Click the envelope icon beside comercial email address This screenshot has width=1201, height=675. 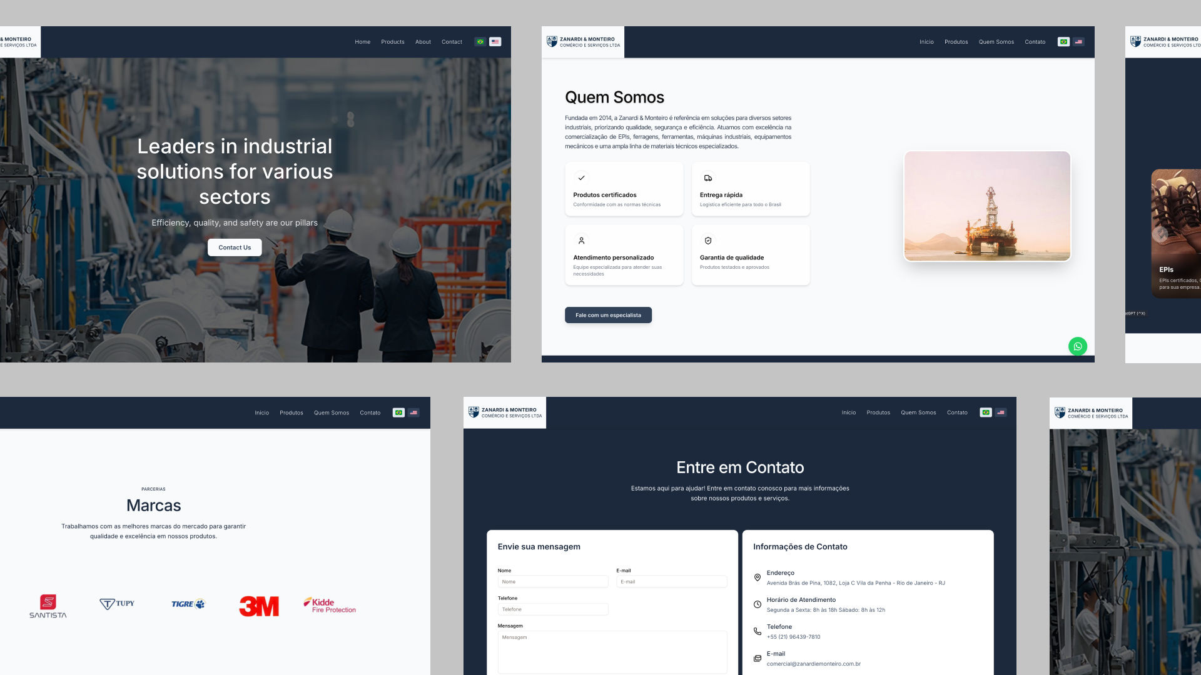pyautogui.click(x=757, y=658)
